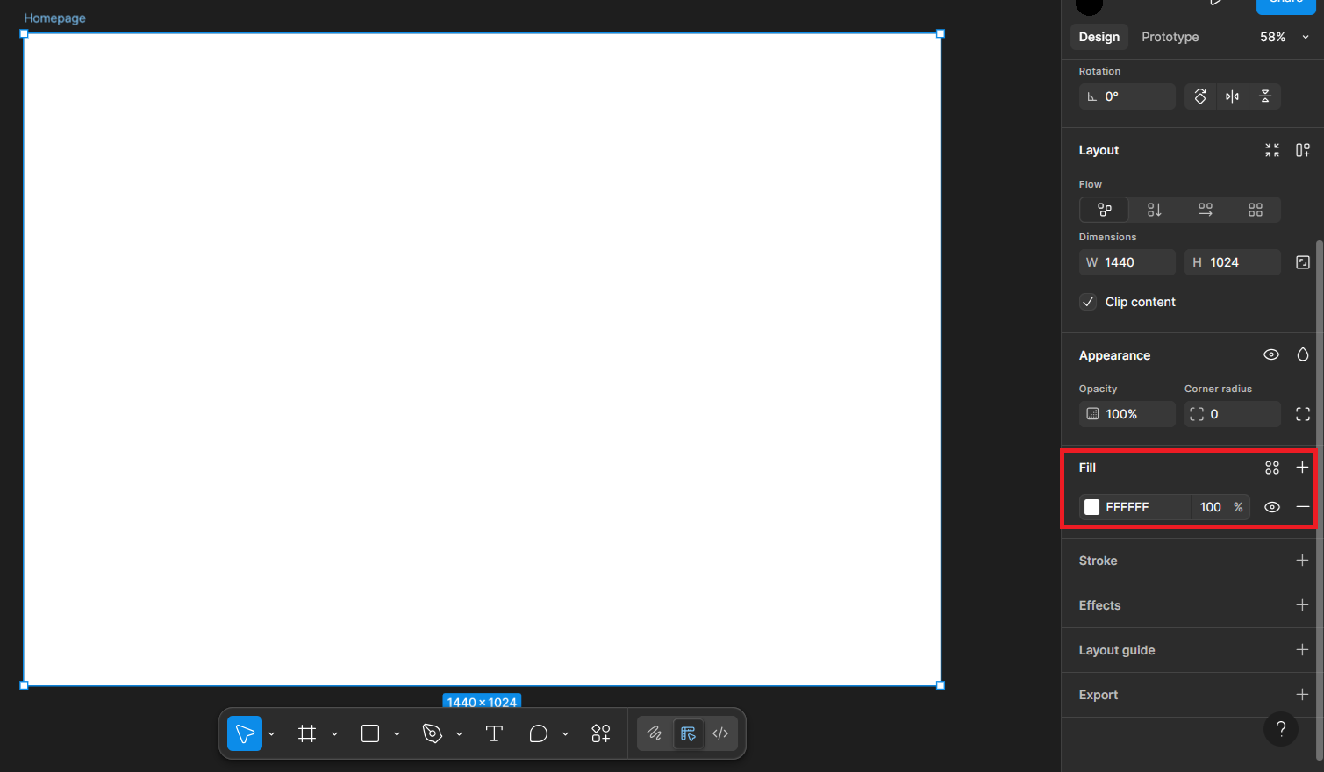Select the Frame tool
Screen dimensions: 1324x772
[x=306, y=733]
